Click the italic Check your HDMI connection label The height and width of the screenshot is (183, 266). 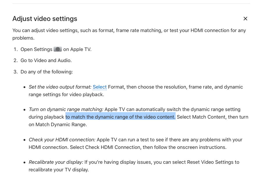click(62, 140)
